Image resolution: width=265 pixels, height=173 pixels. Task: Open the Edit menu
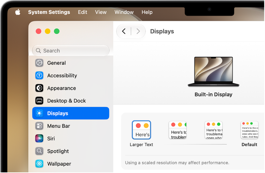pyautogui.click(x=82, y=12)
